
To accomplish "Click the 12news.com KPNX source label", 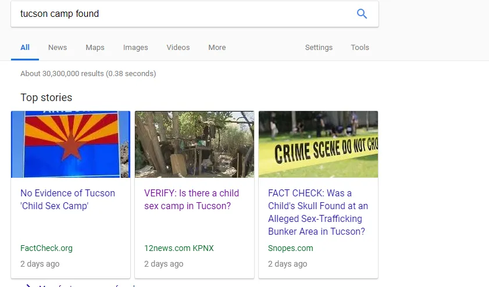I will [x=179, y=248].
